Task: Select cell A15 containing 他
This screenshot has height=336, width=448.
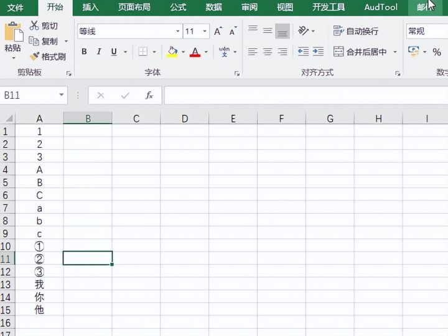Action: pos(39,310)
